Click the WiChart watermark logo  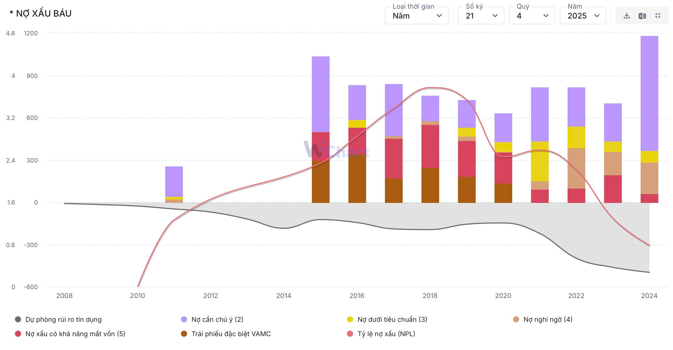pos(336,150)
